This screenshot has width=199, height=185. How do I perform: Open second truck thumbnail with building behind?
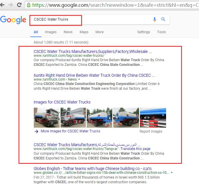pyautogui.click(x=73, y=117)
